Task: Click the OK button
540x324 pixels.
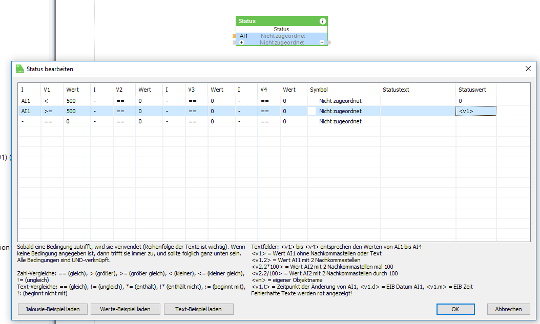Action: pyautogui.click(x=455, y=309)
